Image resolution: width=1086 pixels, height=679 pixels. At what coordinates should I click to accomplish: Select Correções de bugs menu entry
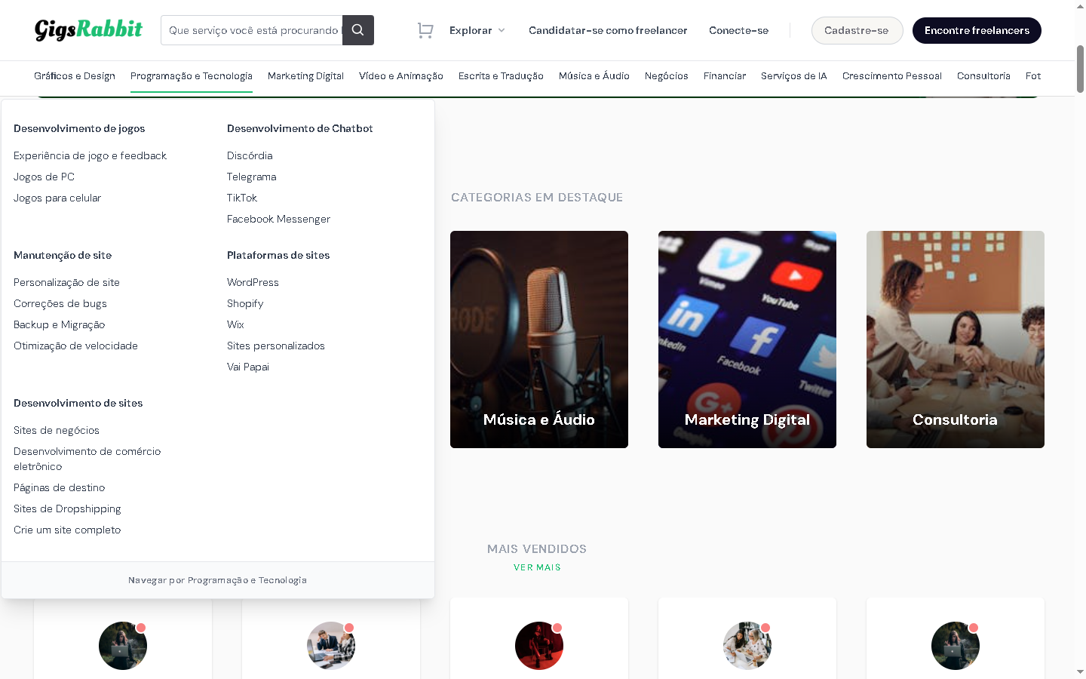click(x=60, y=303)
